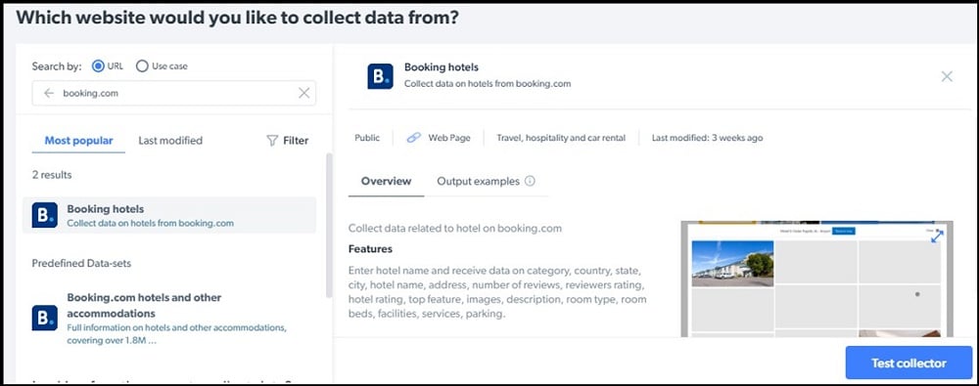Viewport: 979px width, 386px height.
Task: Open the Filter options
Action: tap(287, 141)
